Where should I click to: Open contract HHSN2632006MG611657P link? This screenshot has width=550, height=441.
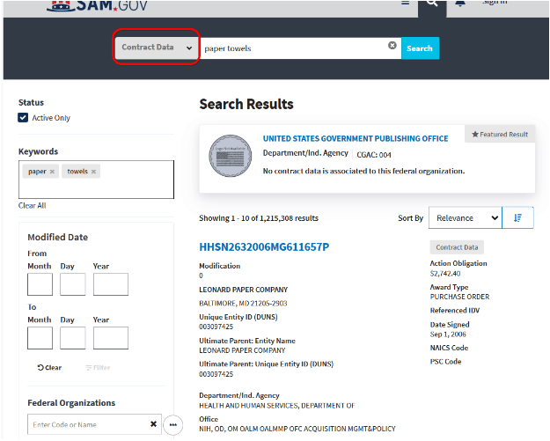(264, 247)
